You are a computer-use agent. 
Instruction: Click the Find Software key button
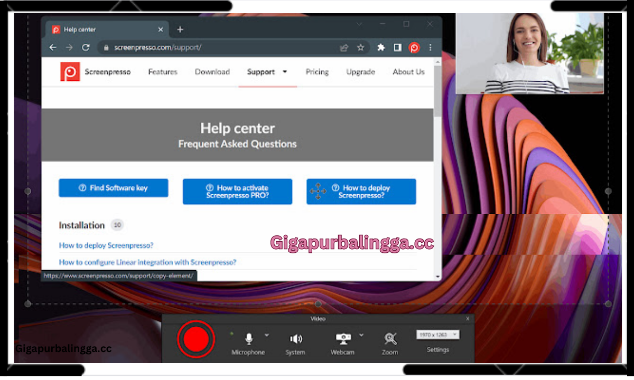tap(114, 188)
